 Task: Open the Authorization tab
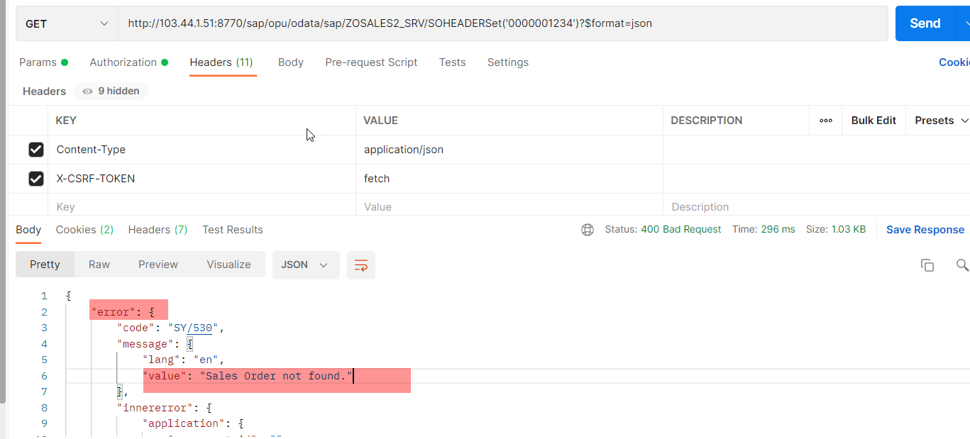coord(128,62)
